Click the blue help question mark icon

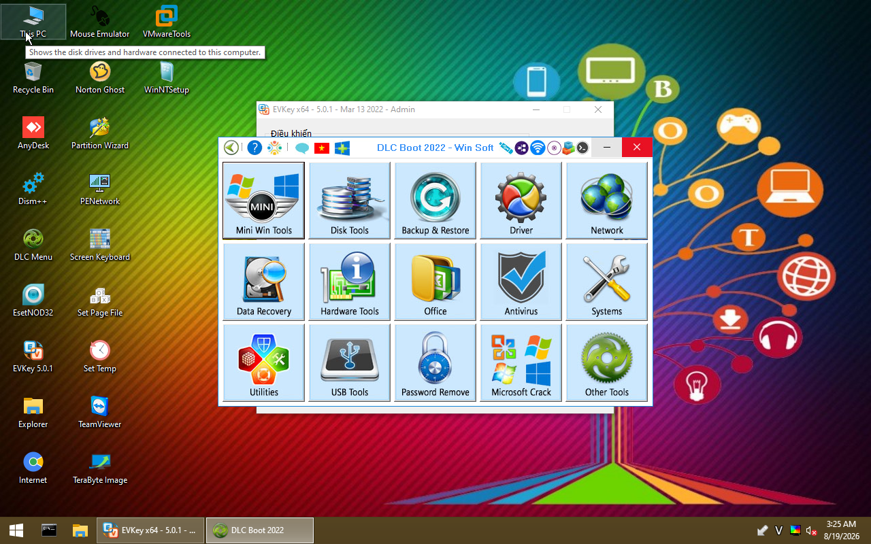254,148
